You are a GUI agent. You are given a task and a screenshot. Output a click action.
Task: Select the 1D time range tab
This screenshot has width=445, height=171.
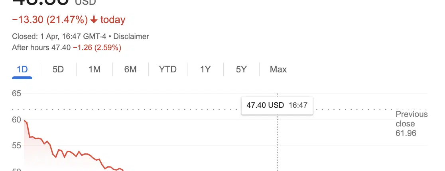pyautogui.click(x=22, y=69)
